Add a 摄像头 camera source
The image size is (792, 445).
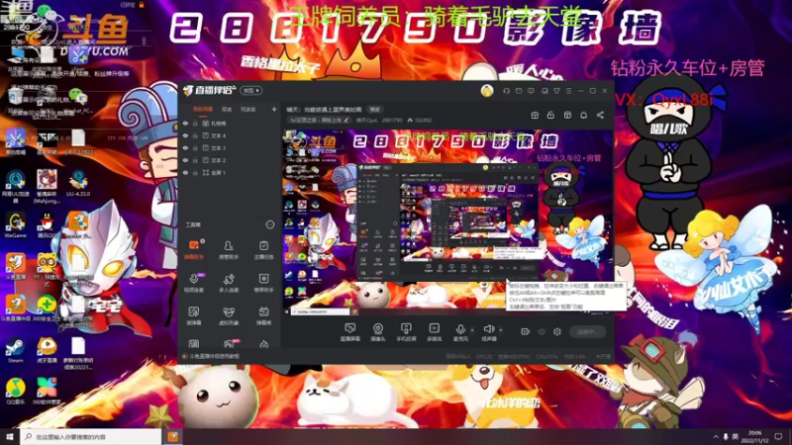pos(378,332)
